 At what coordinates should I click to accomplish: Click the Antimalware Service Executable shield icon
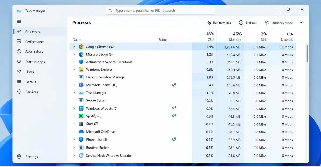click(81, 62)
